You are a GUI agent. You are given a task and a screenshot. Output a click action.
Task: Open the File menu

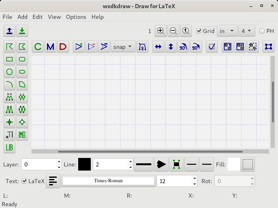pos(8,17)
